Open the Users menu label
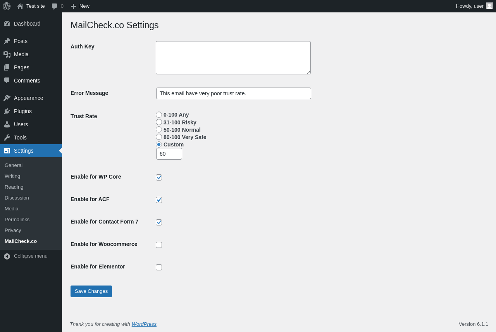496x332 pixels. point(21,124)
